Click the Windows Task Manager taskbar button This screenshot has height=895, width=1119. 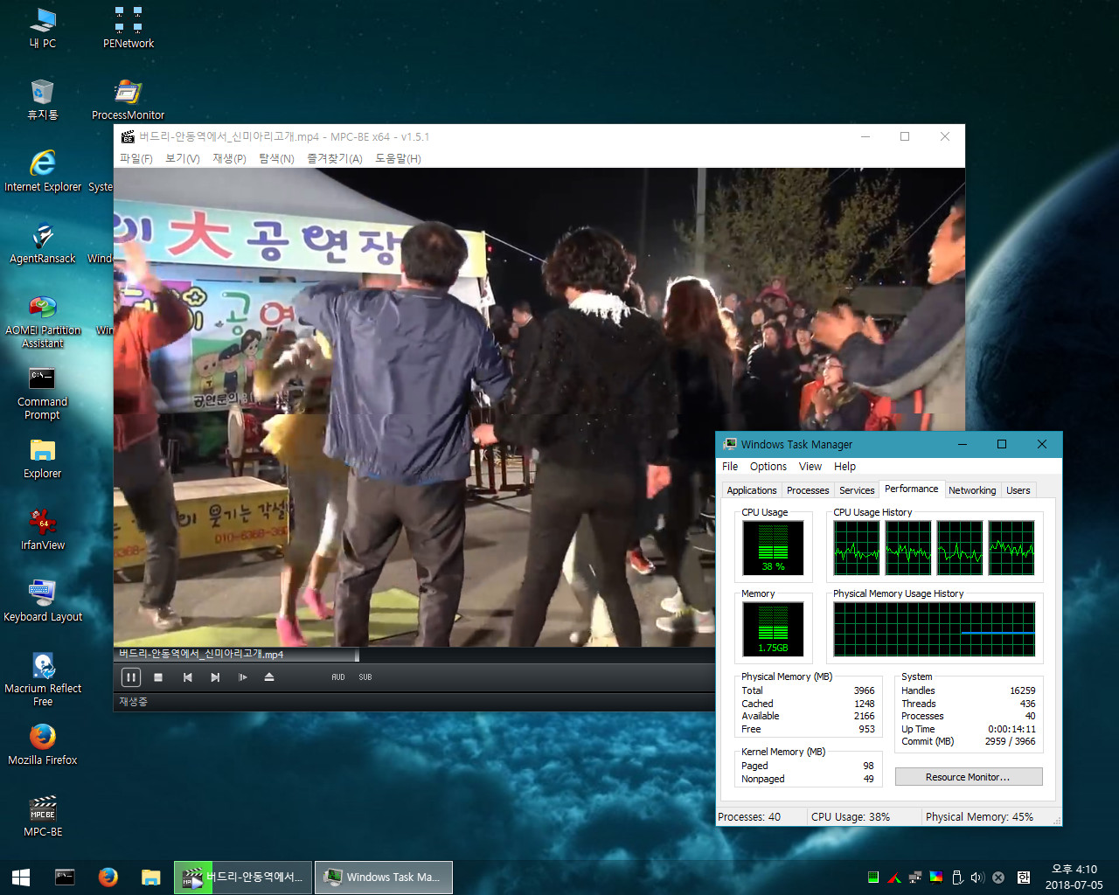383,877
